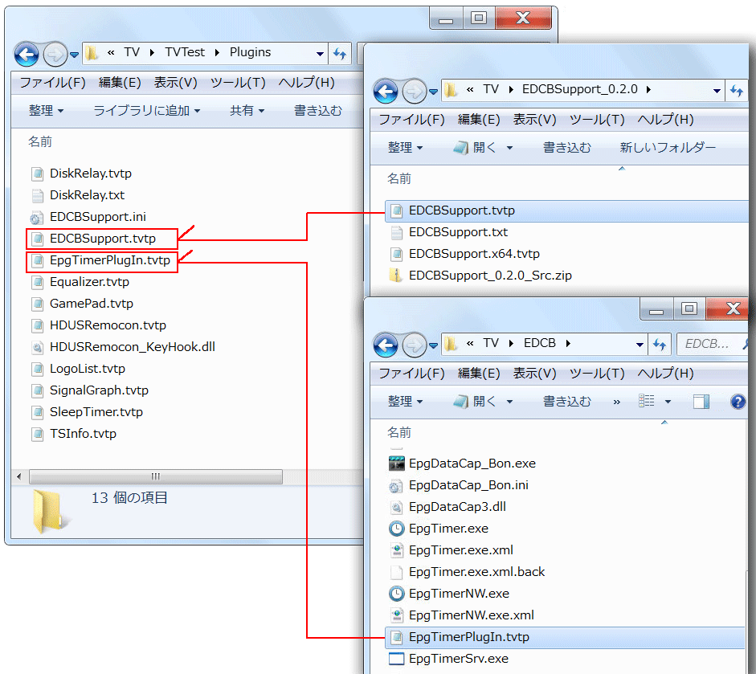This screenshot has width=756, height=674.
Task: Click the blue help question mark icon
Action: tap(738, 402)
